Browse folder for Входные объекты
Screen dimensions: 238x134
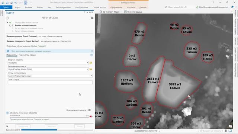[x=91, y=63]
